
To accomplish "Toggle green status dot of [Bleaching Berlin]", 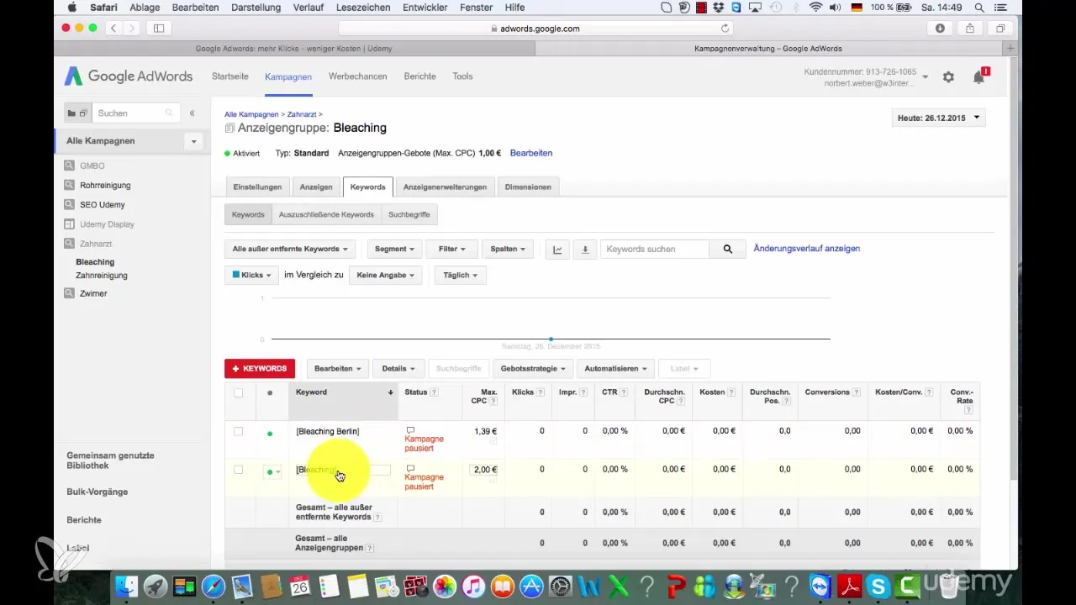I will (270, 434).
